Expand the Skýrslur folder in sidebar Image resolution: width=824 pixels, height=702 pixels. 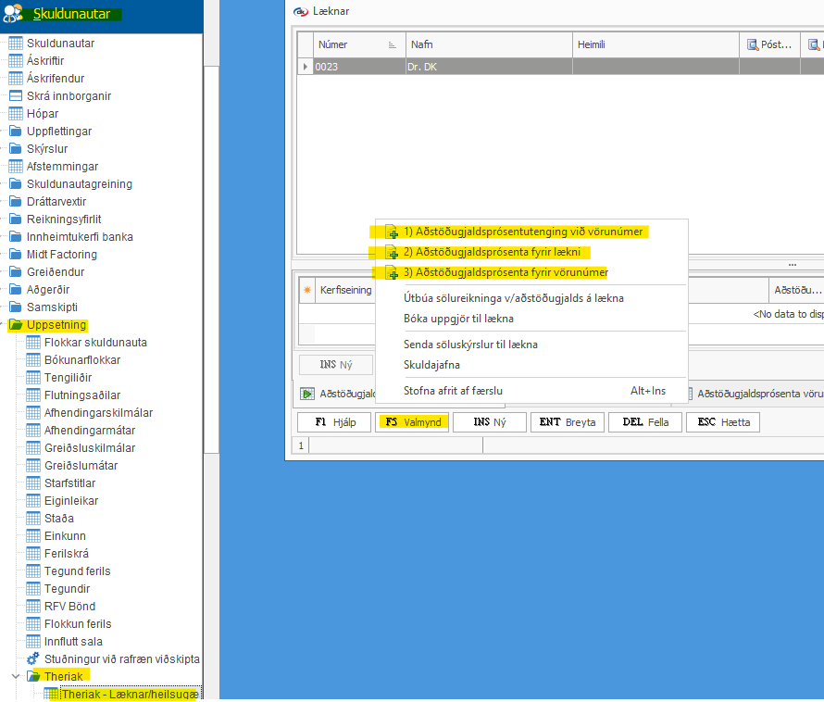coord(4,149)
